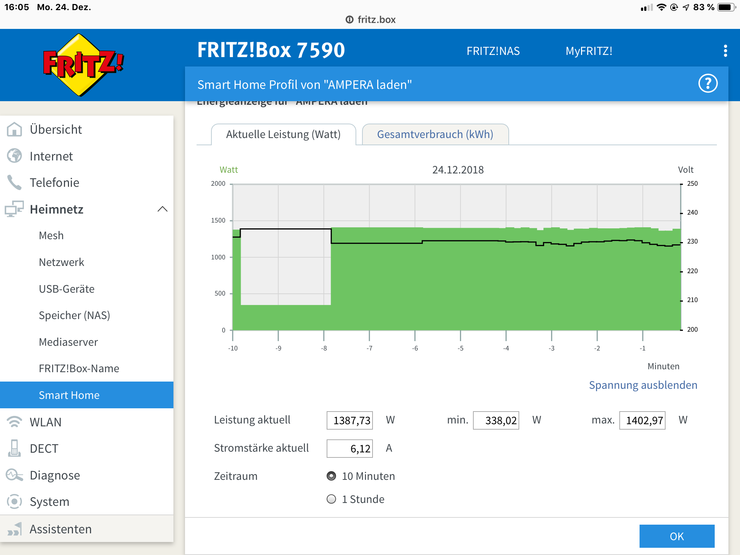Open the Assistenten section

pyautogui.click(x=60, y=529)
